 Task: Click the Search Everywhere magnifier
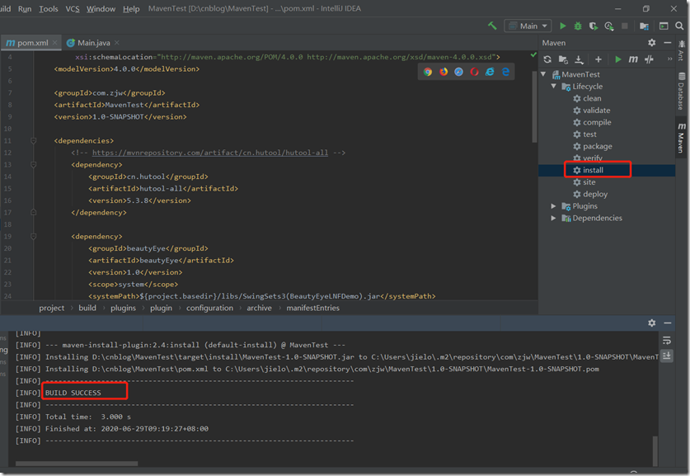coord(679,26)
